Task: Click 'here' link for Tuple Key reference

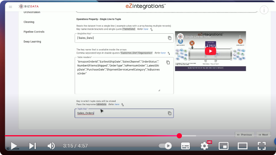Action: (117, 104)
